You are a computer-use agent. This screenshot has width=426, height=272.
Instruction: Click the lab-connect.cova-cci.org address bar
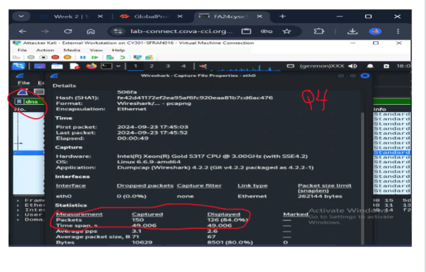click(x=182, y=31)
